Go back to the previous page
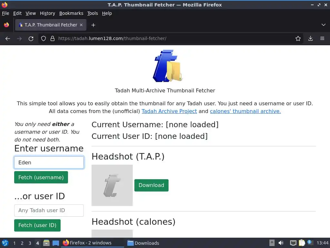Viewport: 330px width, 248px height. (x=8, y=39)
